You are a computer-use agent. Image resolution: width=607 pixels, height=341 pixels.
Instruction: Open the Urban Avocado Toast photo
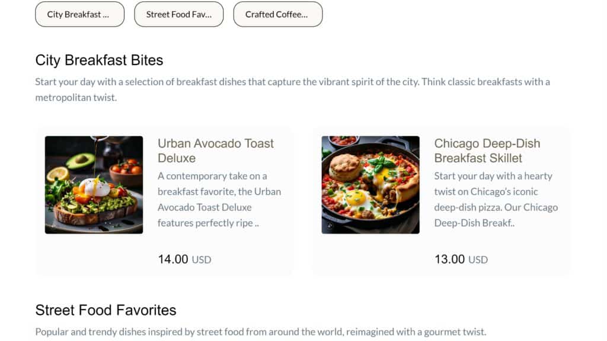tap(94, 185)
